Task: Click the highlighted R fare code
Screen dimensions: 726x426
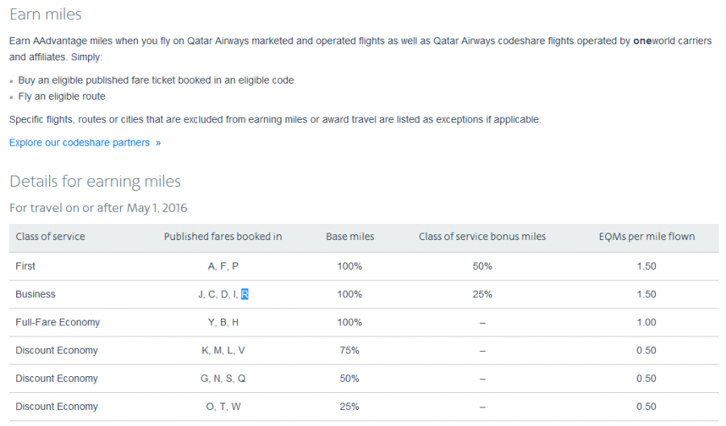Action: click(244, 294)
